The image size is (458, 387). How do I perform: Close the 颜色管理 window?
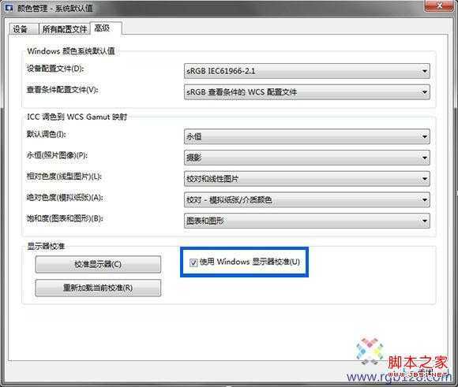point(439,6)
